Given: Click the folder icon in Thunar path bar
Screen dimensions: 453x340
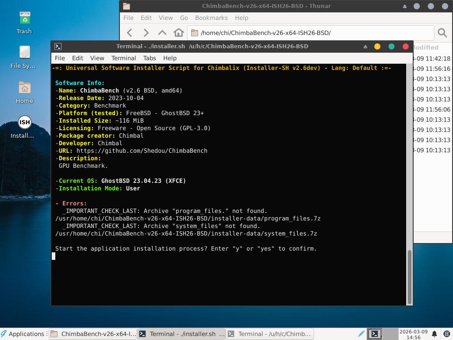Looking at the screenshot, I should [195, 33].
